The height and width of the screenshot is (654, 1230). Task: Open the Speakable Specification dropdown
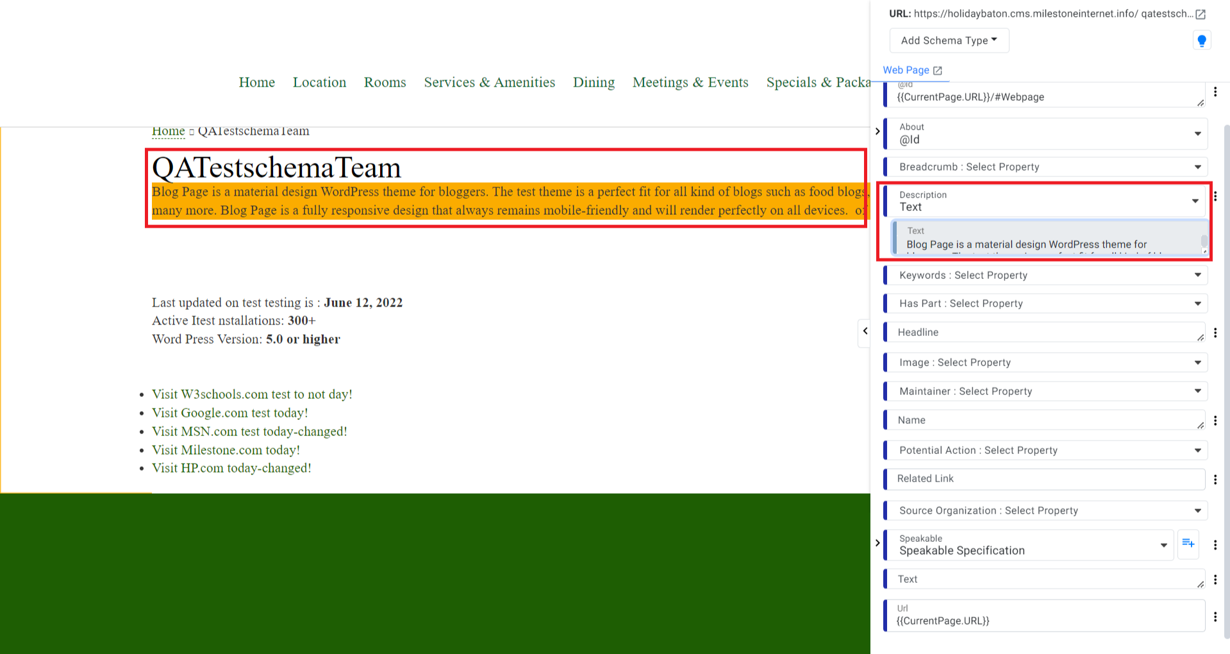[x=1029, y=545]
